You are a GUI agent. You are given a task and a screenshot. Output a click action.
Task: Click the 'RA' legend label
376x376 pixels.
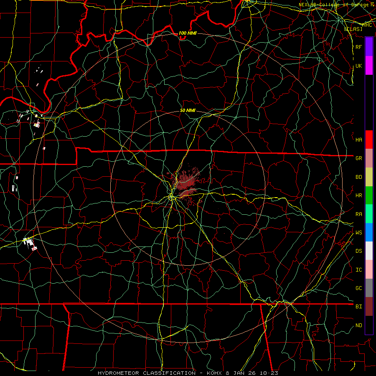(358, 214)
